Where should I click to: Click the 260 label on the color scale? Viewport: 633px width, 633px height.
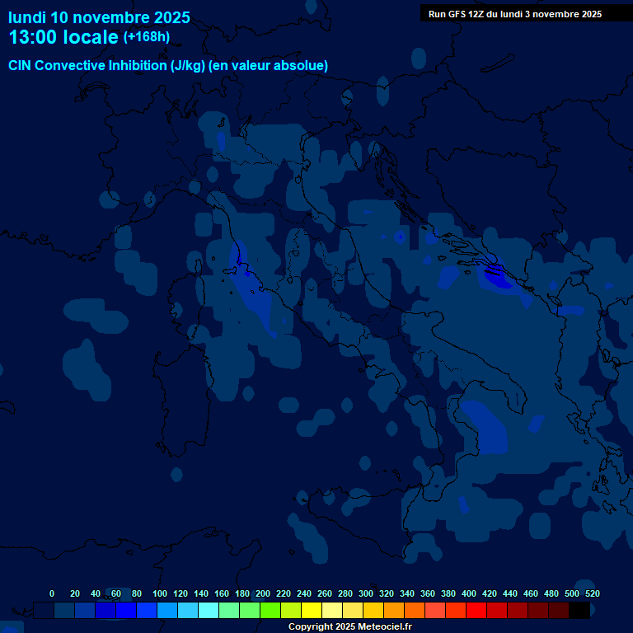coord(325,593)
